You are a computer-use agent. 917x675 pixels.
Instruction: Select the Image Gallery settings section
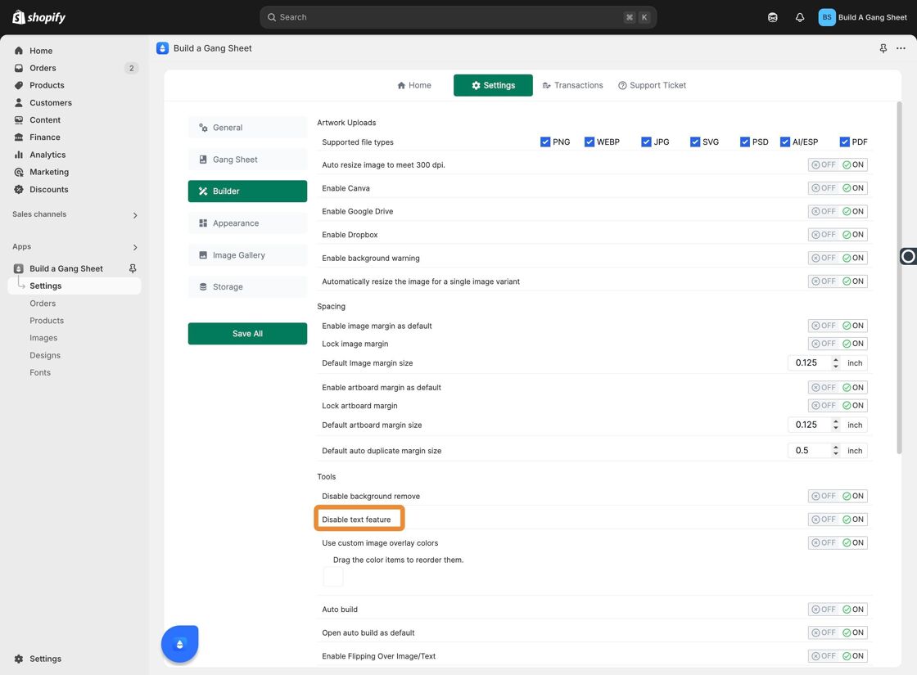(247, 255)
